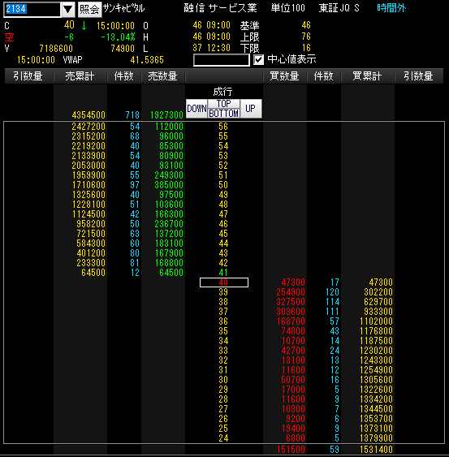Click the TOP button

coord(224,103)
